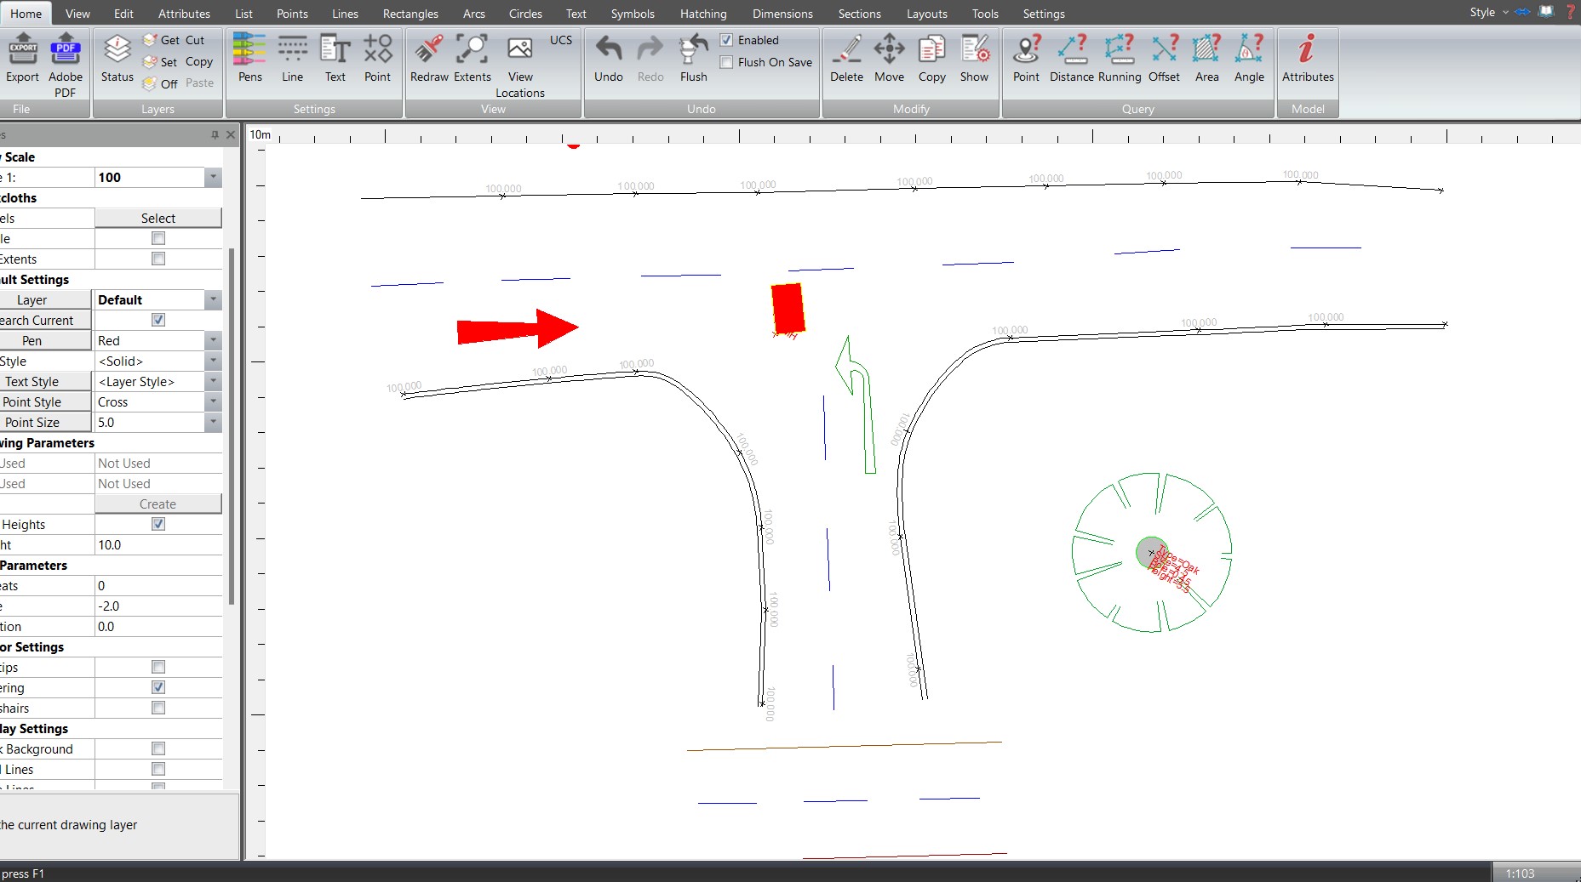
Task: Open the Layer Style text dropdown
Action: click(x=213, y=381)
